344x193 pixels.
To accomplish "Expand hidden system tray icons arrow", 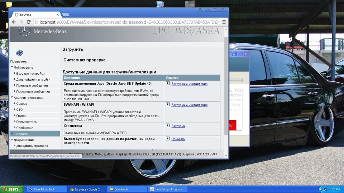I will pos(320,189).
